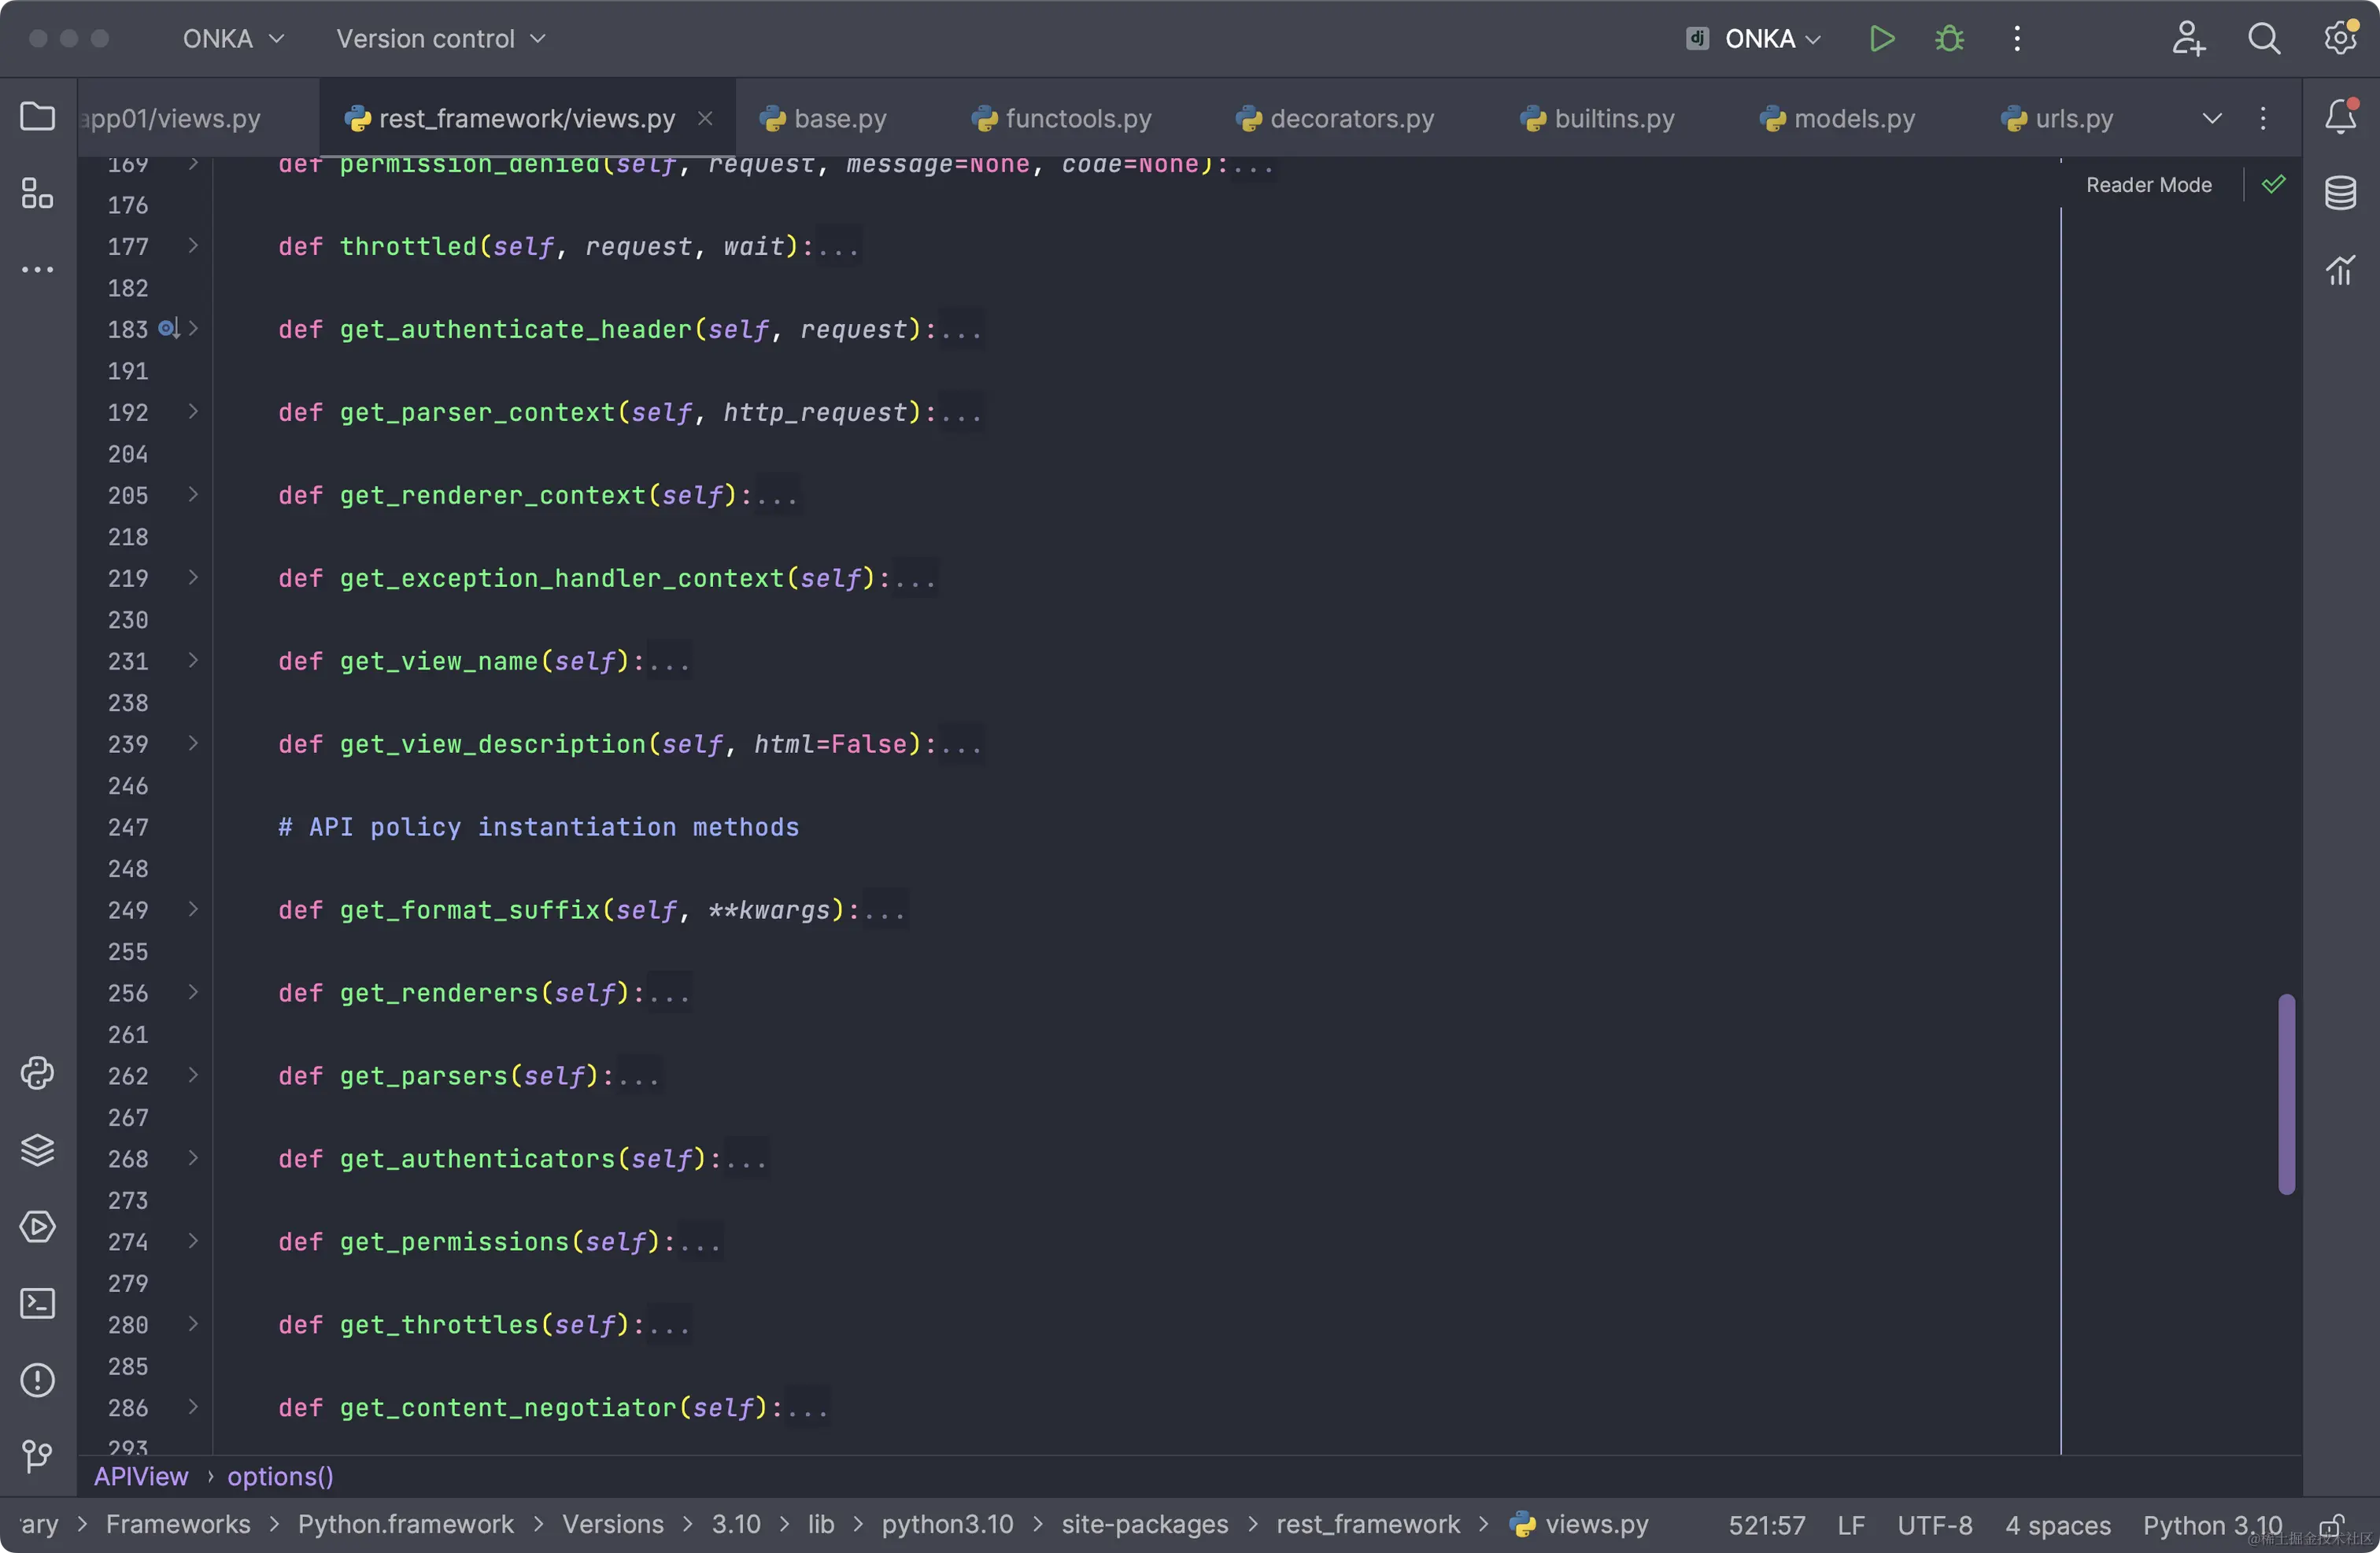Image resolution: width=2380 pixels, height=1553 pixels.
Task: Toggle read-only lock icon in status bar
Action: pos(2331,1525)
